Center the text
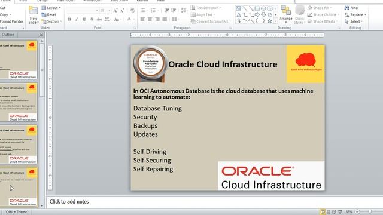Image resolution: width=383 pixels, height=215 pixels. (150, 19)
